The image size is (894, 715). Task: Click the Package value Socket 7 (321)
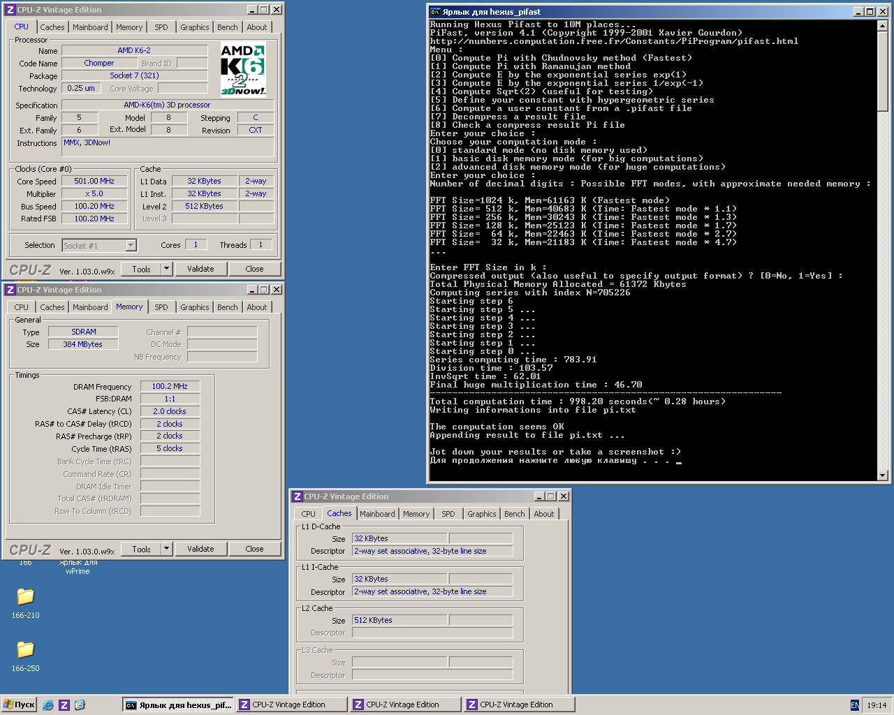click(134, 75)
